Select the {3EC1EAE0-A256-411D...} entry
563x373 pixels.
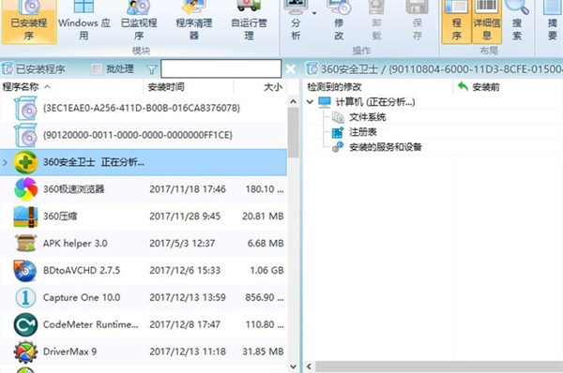(x=144, y=108)
